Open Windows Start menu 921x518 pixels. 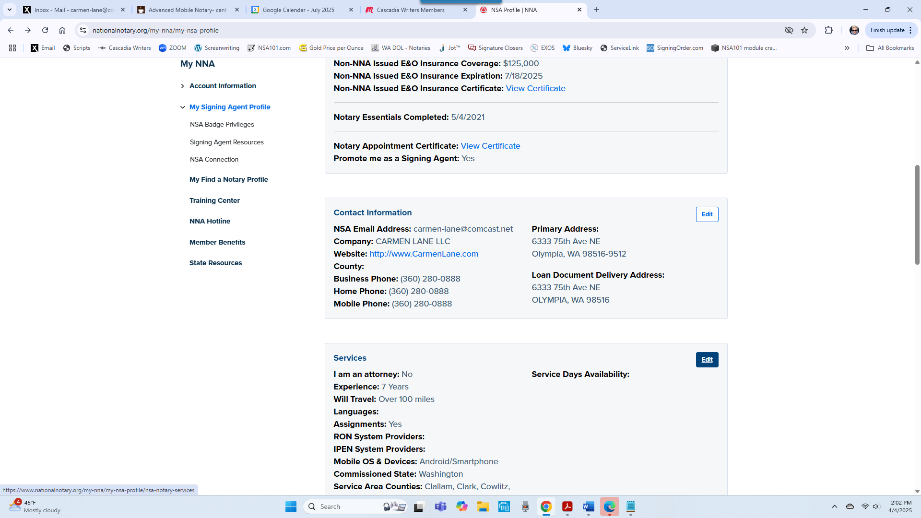pyautogui.click(x=291, y=506)
